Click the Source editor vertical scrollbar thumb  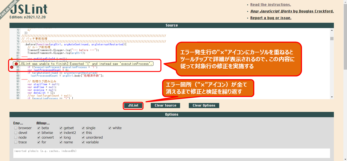(332, 38)
